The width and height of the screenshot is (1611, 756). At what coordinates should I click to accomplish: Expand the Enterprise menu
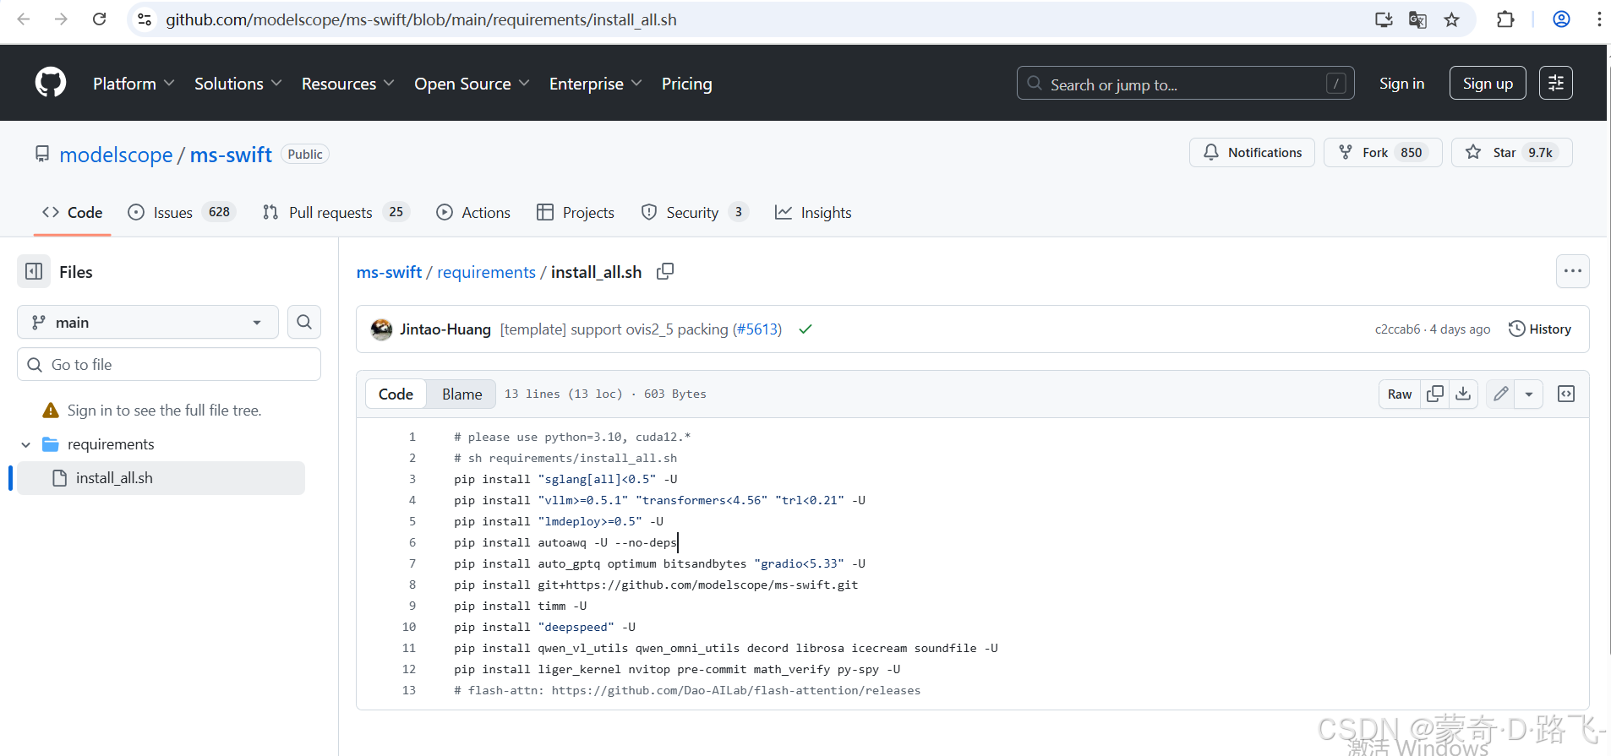click(x=596, y=84)
